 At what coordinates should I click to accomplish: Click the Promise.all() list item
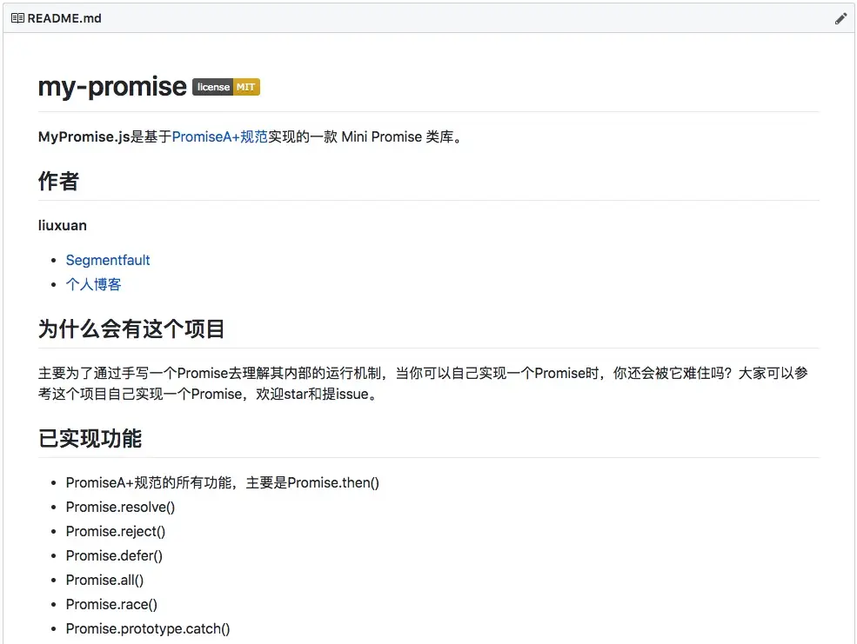click(x=104, y=580)
